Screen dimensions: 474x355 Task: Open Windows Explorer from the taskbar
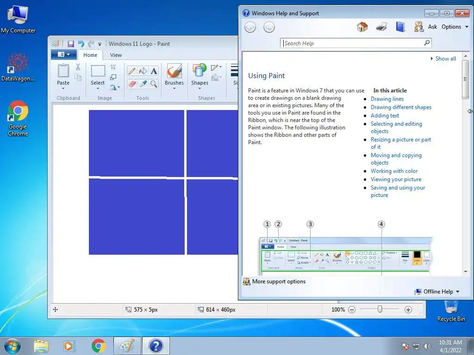(x=41, y=346)
